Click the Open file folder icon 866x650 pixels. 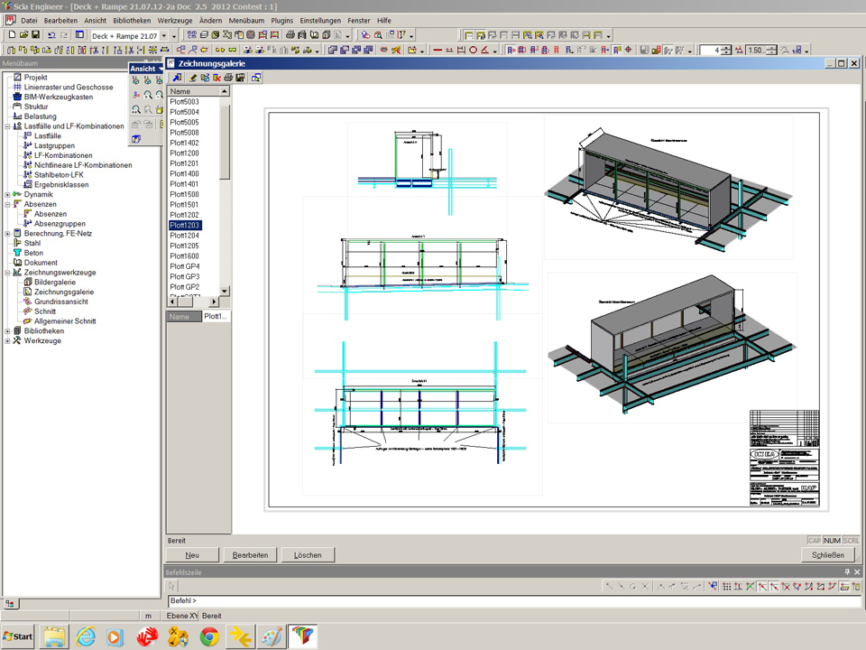click(x=24, y=35)
